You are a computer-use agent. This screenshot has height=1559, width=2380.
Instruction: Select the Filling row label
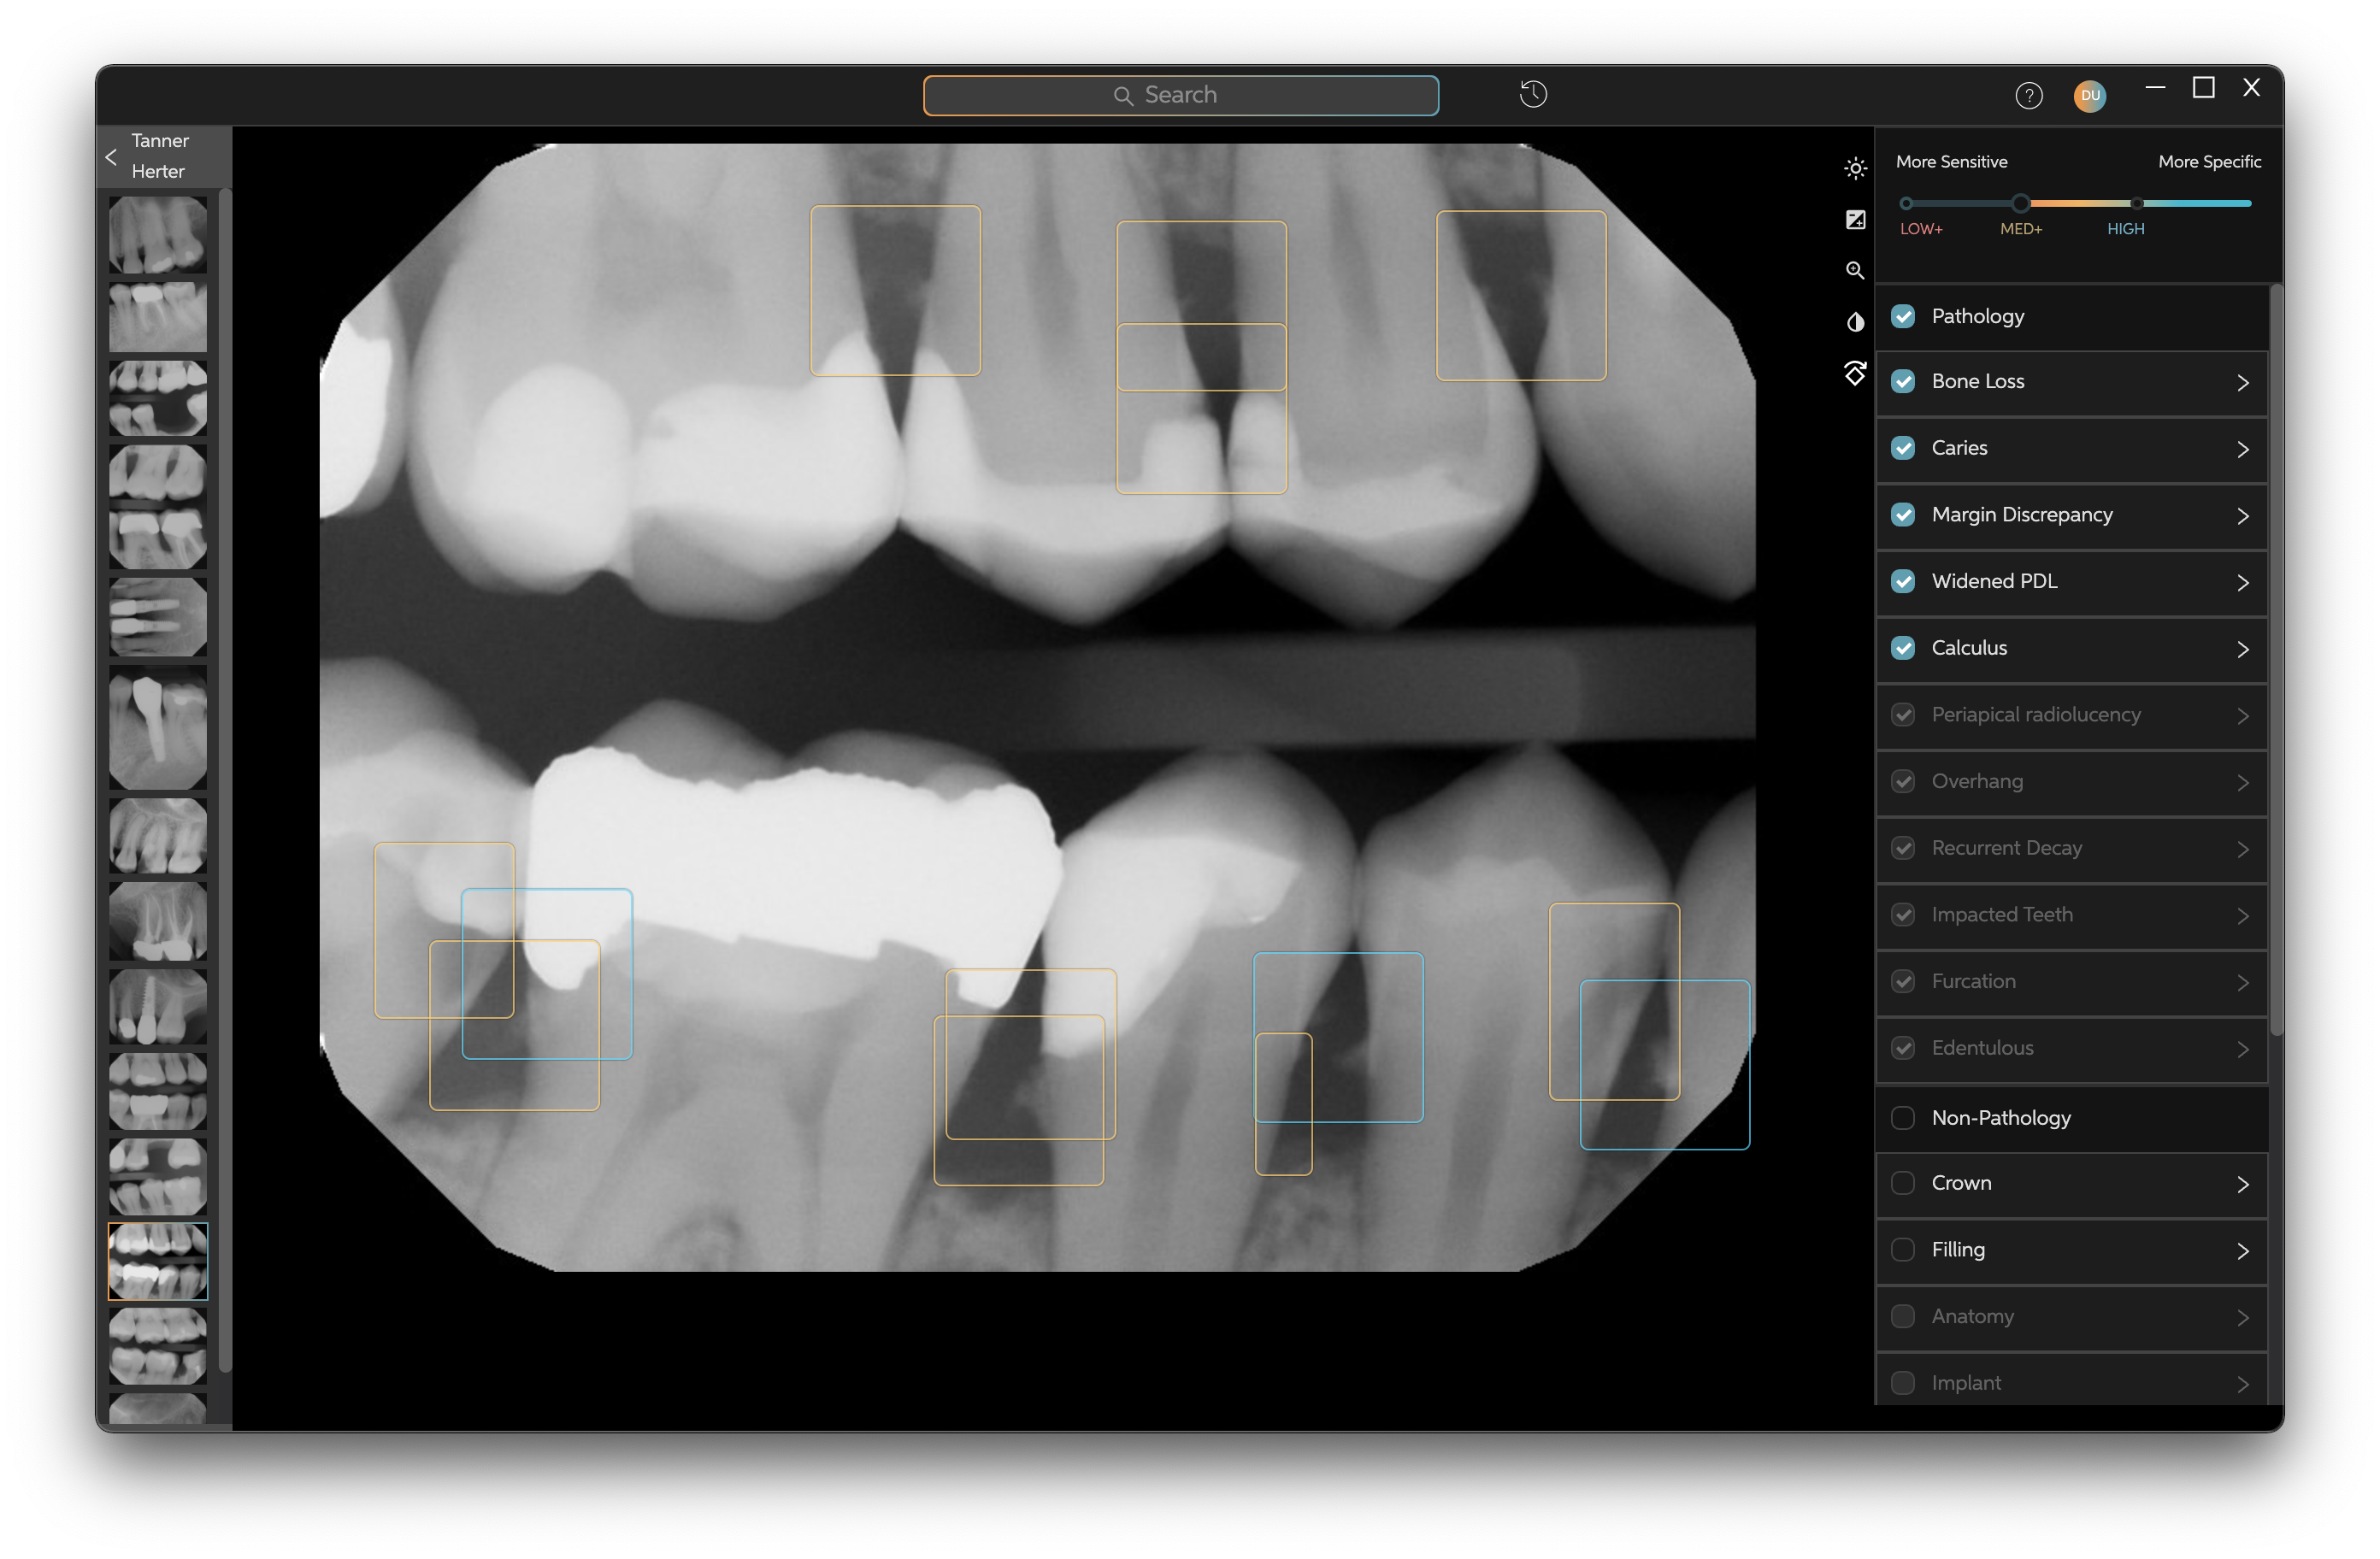point(1957,1249)
